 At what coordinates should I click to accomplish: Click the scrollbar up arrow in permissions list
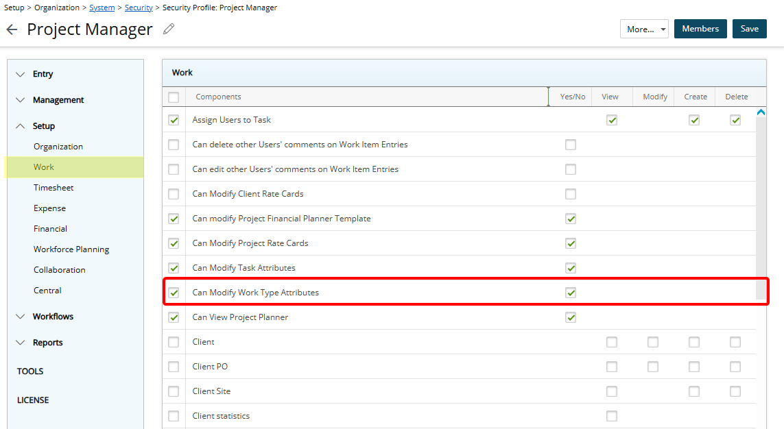pyautogui.click(x=761, y=112)
